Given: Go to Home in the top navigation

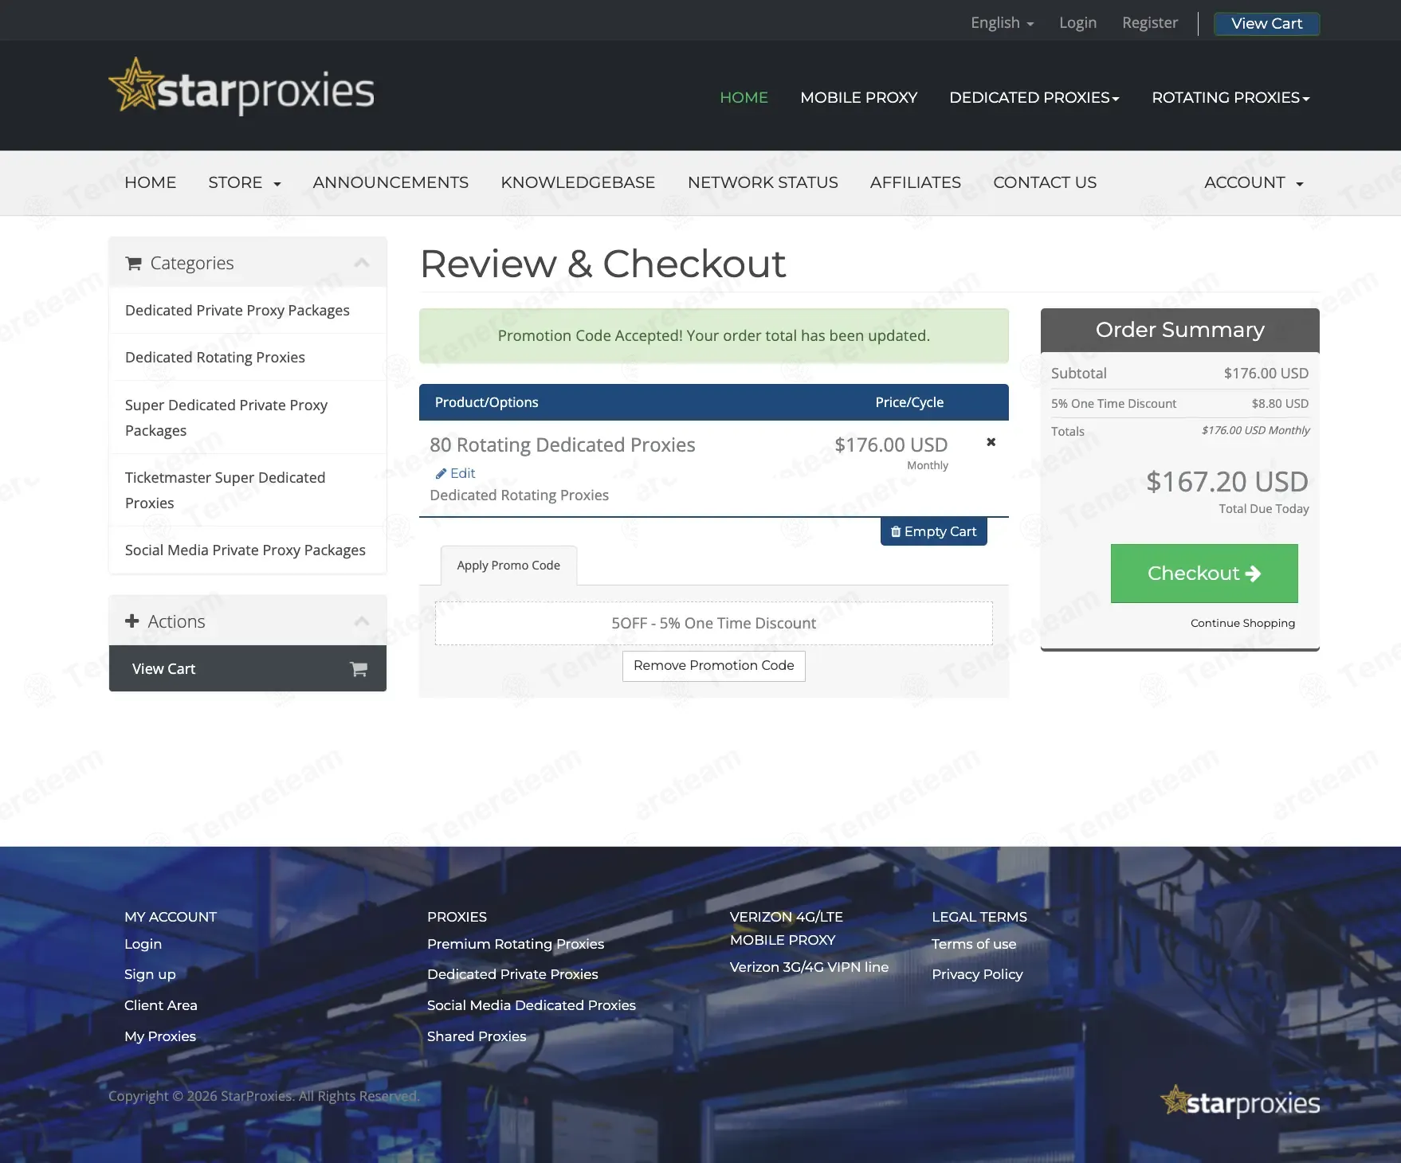Looking at the screenshot, I should point(744,97).
